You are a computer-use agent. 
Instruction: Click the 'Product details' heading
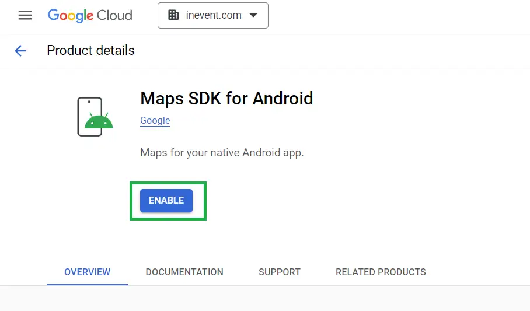(x=90, y=50)
